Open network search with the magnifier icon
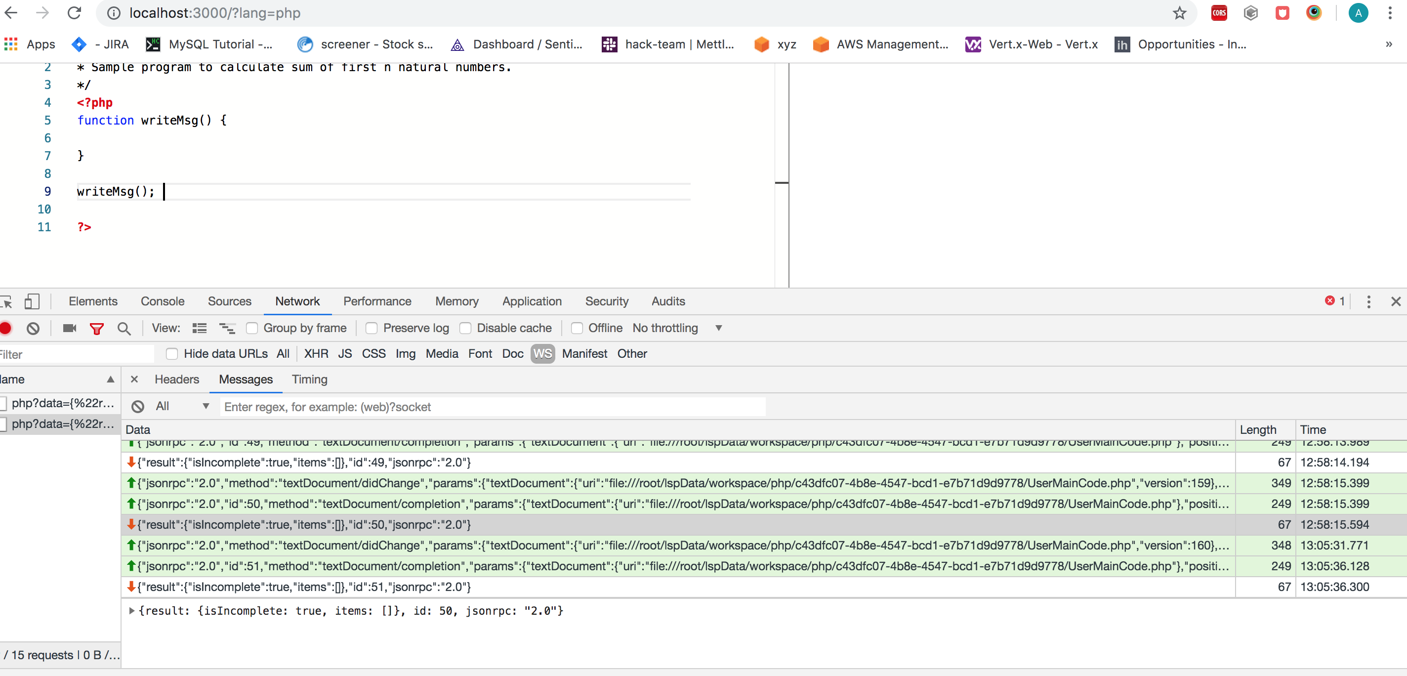Screen dimensions: 1407x676 click(x=124, y=329)
